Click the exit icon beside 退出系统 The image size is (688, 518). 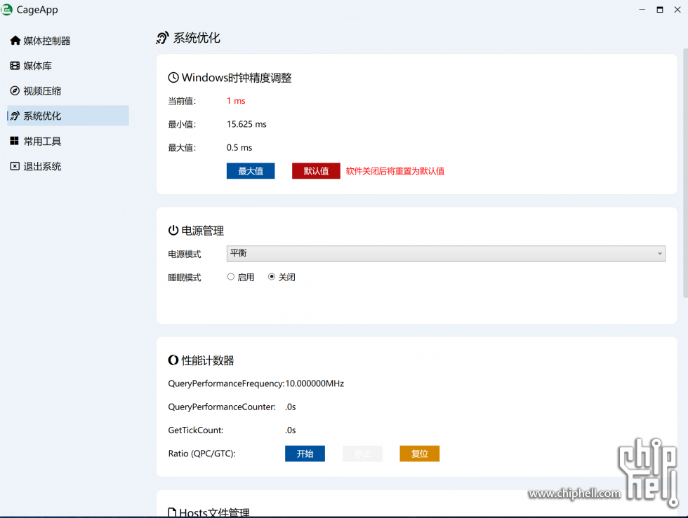15,166
